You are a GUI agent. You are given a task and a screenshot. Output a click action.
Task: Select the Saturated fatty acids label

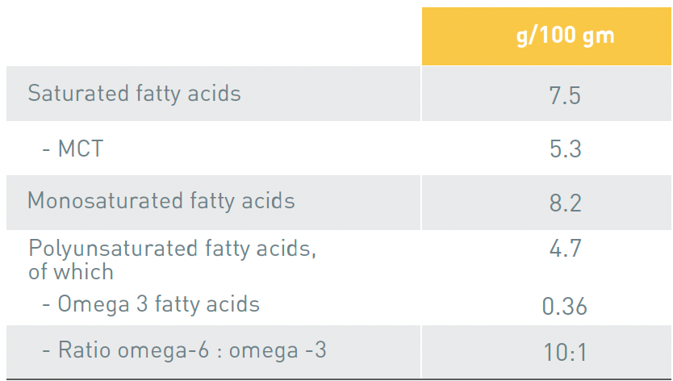click(x=134, y=94)
